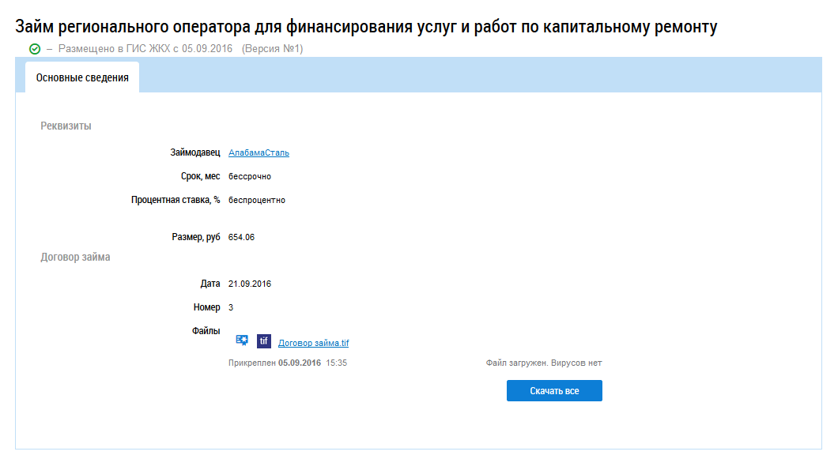Open the Основные сведения tab
This screenshot has width=838, height=474.
pyautogui.click(x=82, y=78)
